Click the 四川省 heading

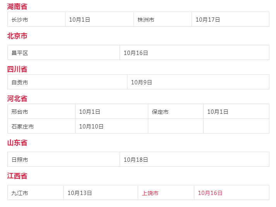click(17, 69)
